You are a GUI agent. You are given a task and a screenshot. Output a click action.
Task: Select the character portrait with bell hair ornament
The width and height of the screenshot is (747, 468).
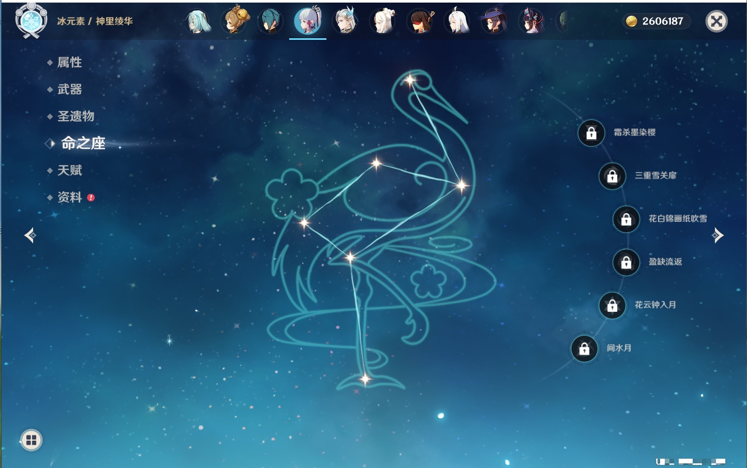point(235,21)
